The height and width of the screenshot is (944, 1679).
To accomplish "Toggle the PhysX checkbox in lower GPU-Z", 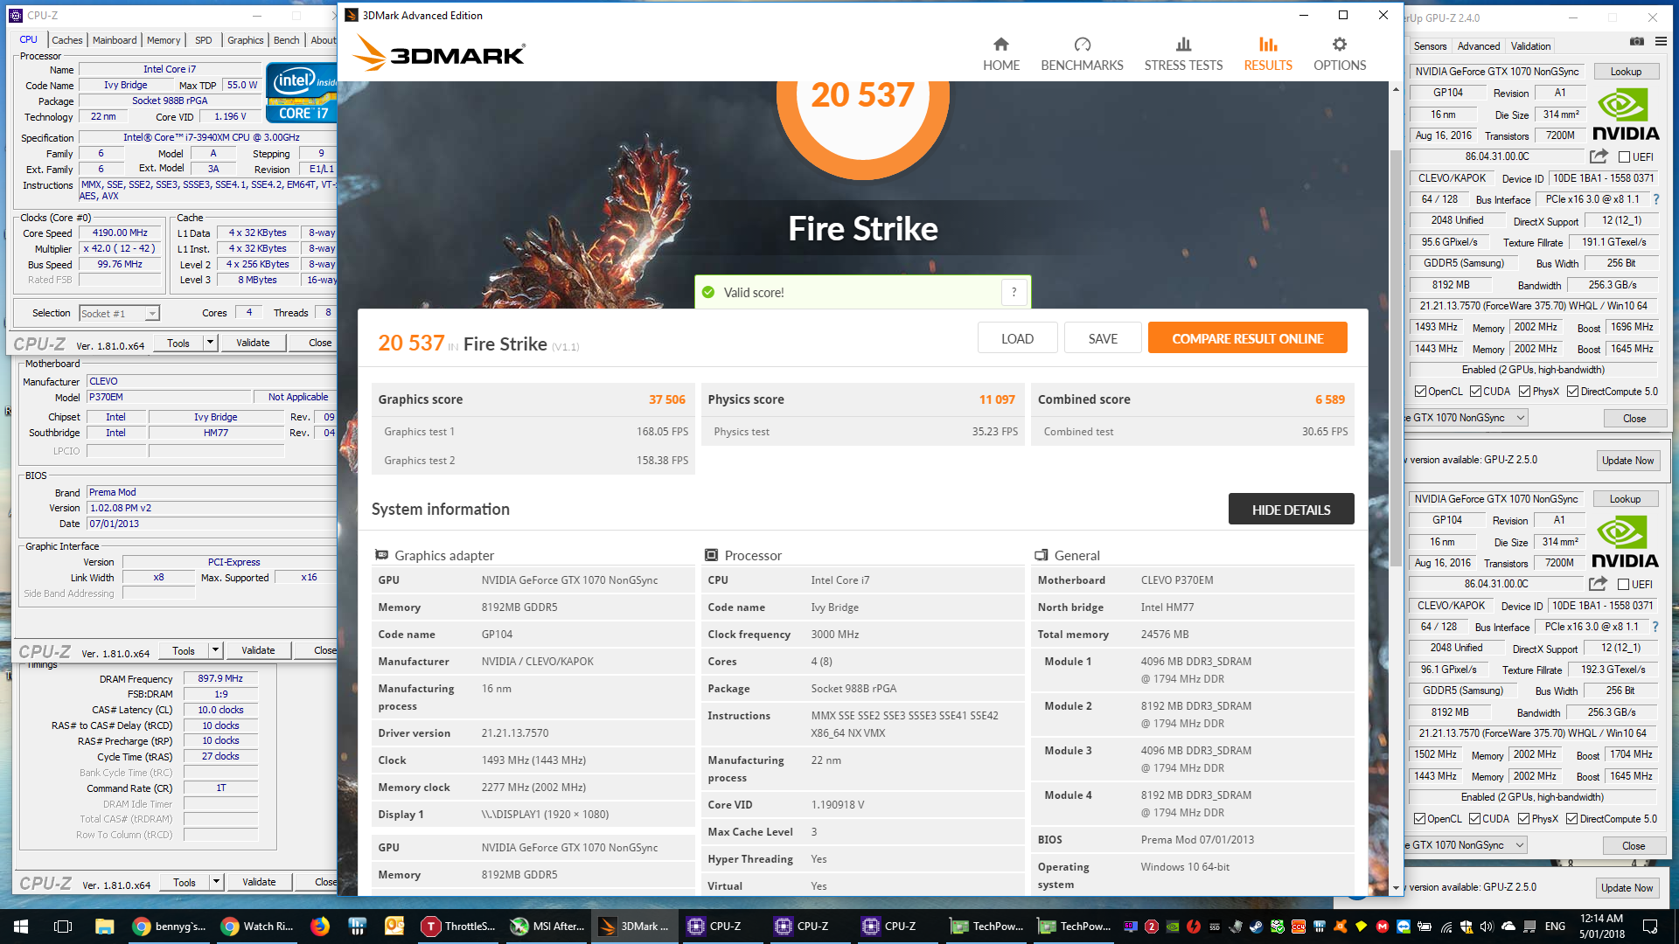I will coord(1524,819).
